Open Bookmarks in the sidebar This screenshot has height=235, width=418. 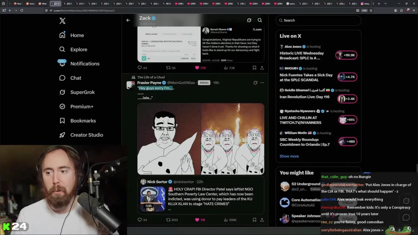click(x=78, y=121)
